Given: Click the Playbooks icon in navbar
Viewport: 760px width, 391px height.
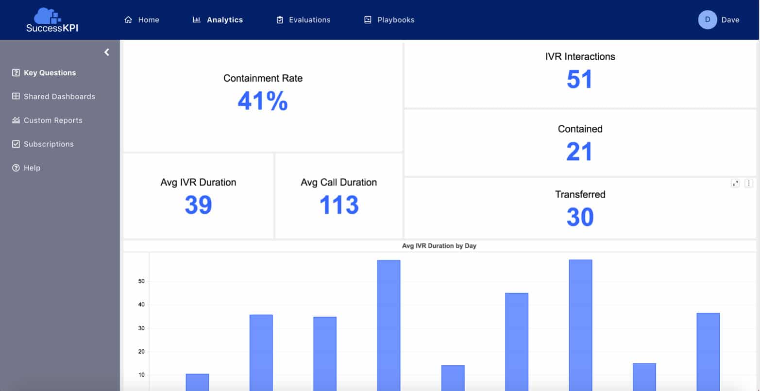Looking at the screenshot, I should (x=368, y=20).
